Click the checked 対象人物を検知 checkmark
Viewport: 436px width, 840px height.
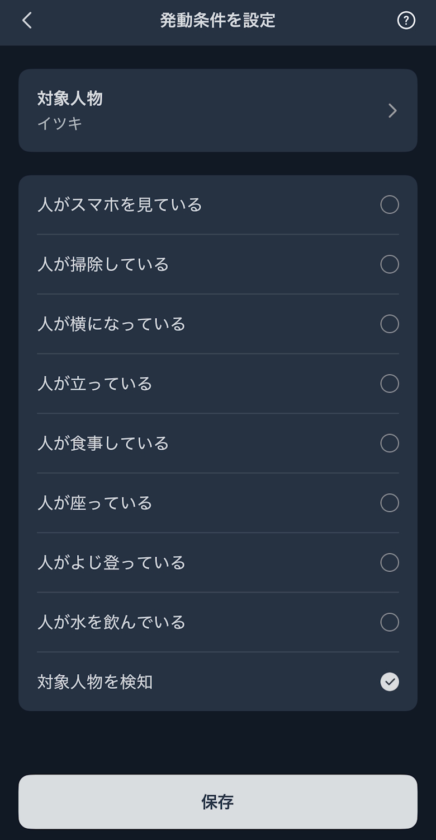(x=390, y=682)
